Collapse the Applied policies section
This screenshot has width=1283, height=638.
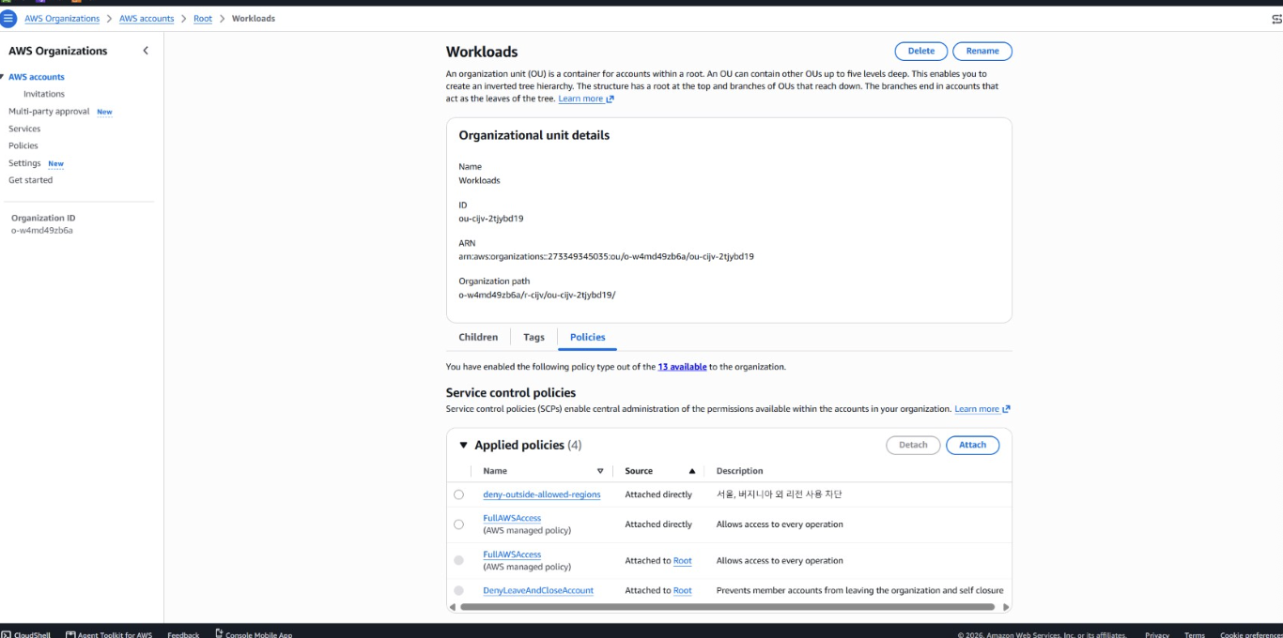[x=463, y=446]
